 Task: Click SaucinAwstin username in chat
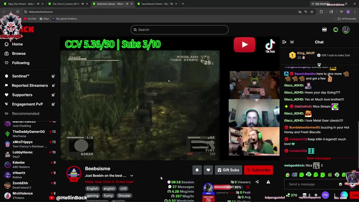point(305,74)
